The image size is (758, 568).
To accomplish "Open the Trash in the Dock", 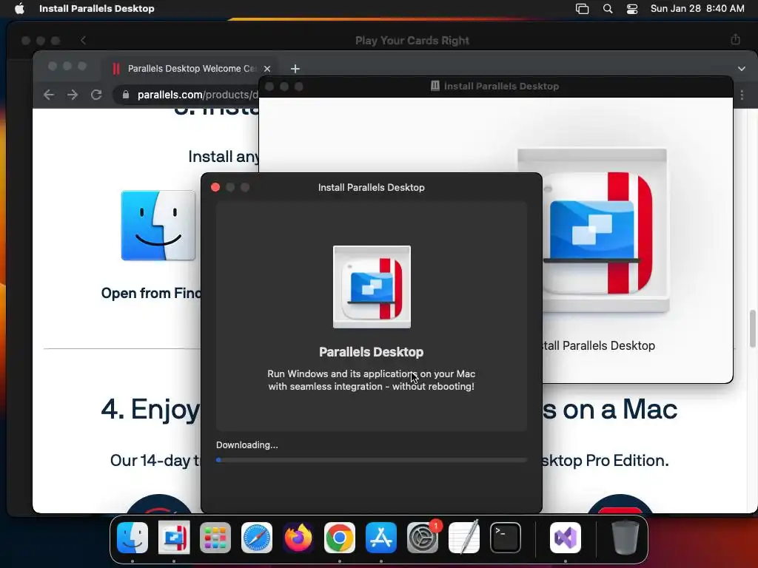I will coord(625,538).
